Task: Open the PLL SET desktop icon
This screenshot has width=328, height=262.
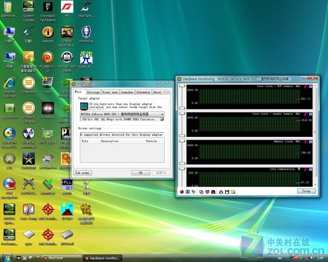Action: pyautogui.click(x=67, y=187)
